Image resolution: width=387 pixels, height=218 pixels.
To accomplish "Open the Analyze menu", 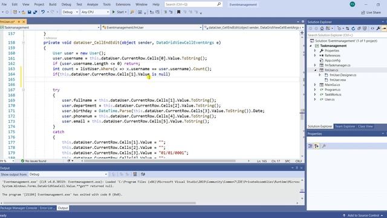I will 93,4.
